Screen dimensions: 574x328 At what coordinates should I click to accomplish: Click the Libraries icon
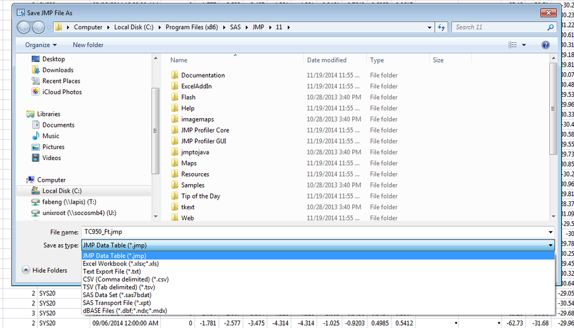click(x=30, y=114)
